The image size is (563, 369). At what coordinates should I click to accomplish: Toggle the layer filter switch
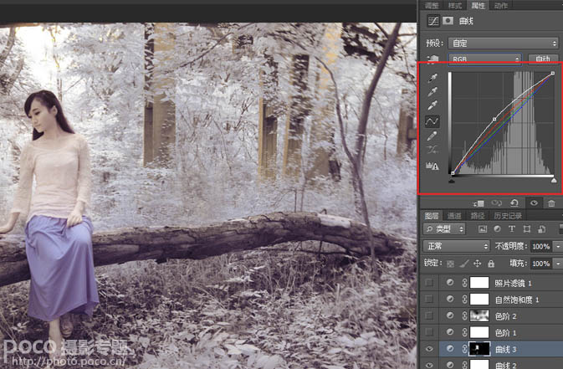click(560, 229)
